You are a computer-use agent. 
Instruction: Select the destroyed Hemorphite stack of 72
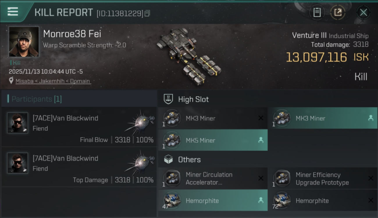pos(322,201)
